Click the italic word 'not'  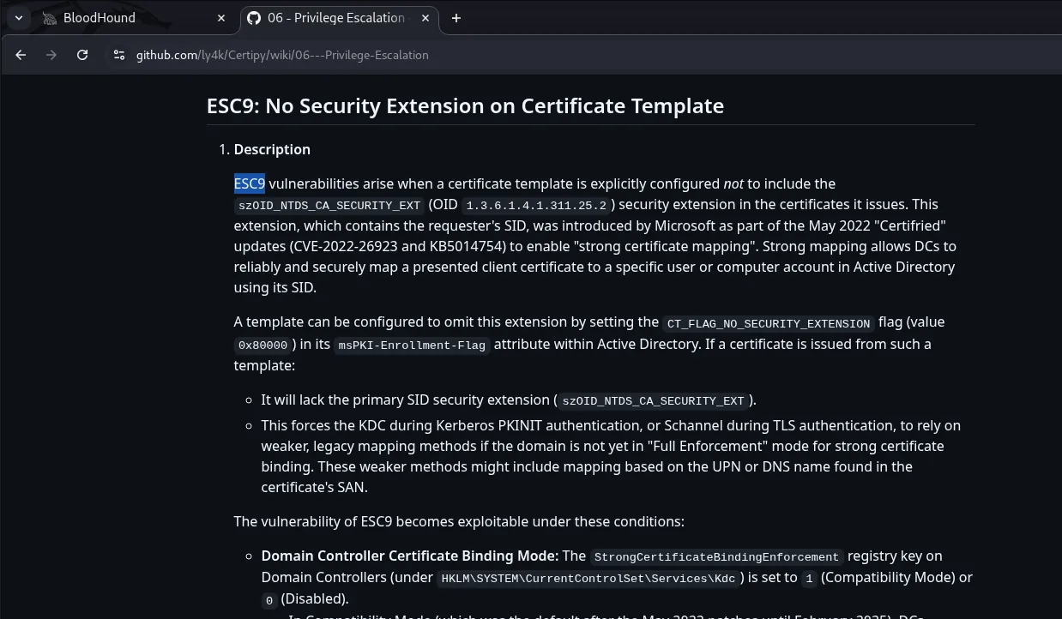click(733, 183)
